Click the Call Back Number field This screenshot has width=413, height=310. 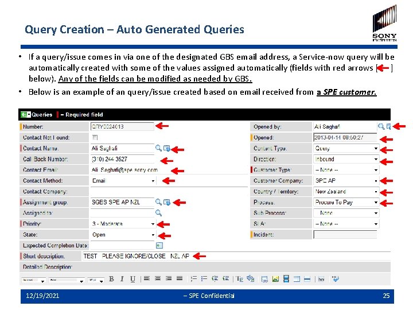tap(122, 159)
